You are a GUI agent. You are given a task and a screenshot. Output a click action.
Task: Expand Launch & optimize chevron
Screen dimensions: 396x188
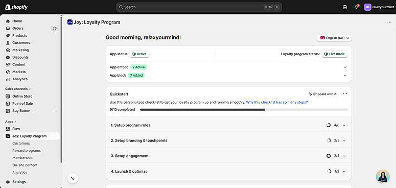point(344,171)
